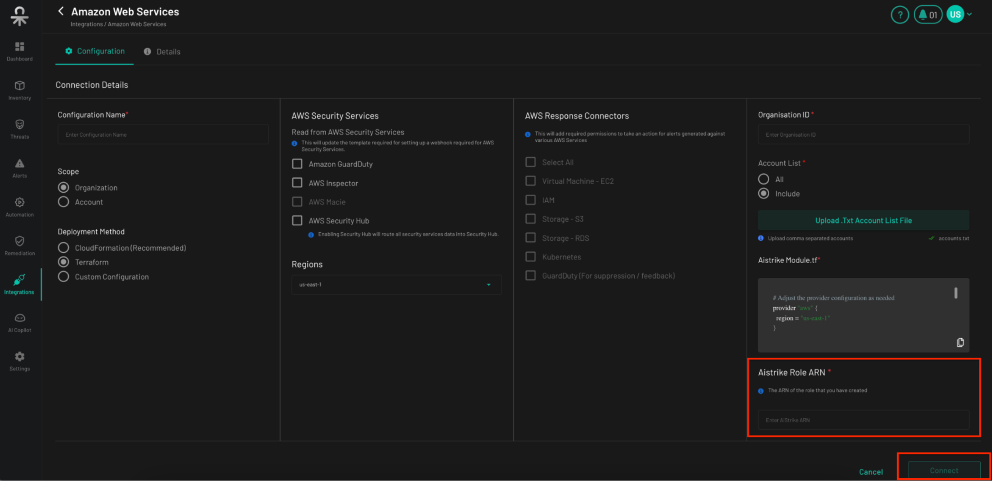Choose Custom Configuration deployment method
This screenshot has height=481, width=992.
[x=64, y=277]
